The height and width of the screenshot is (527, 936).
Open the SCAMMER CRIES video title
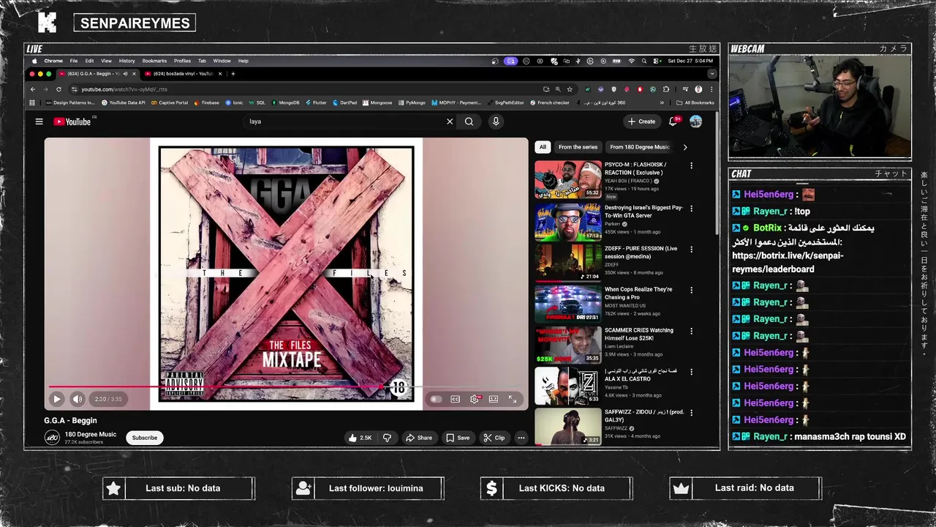pos(639,334)
